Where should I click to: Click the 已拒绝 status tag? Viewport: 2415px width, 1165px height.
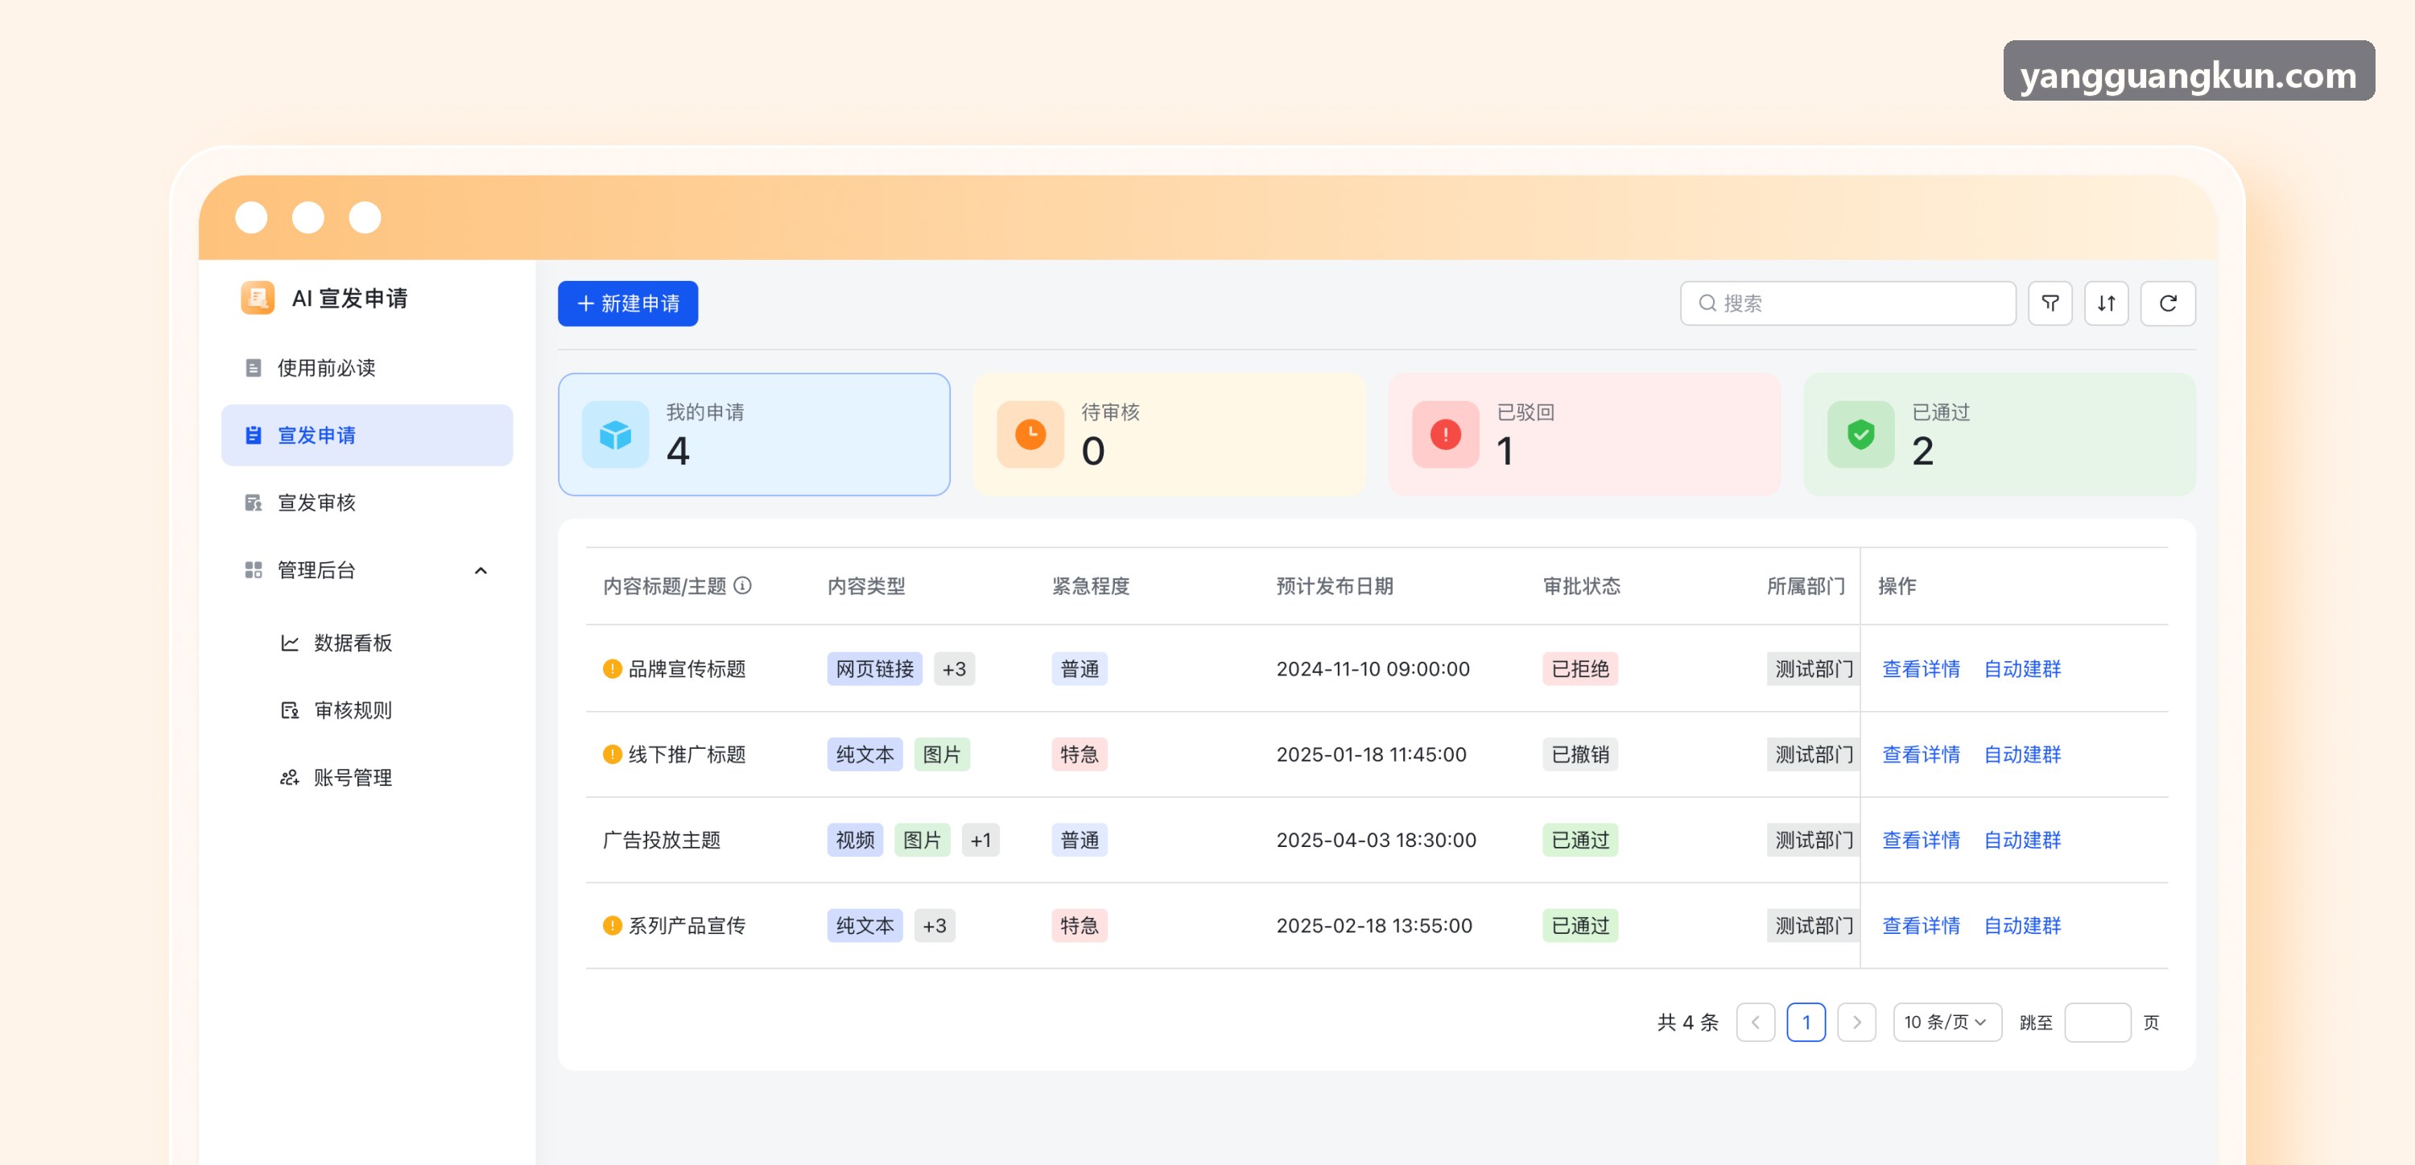coord(1579,669)
